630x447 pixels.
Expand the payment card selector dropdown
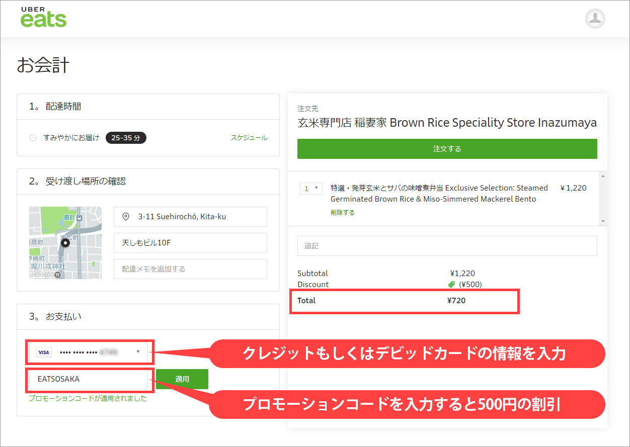coord(89,352)
